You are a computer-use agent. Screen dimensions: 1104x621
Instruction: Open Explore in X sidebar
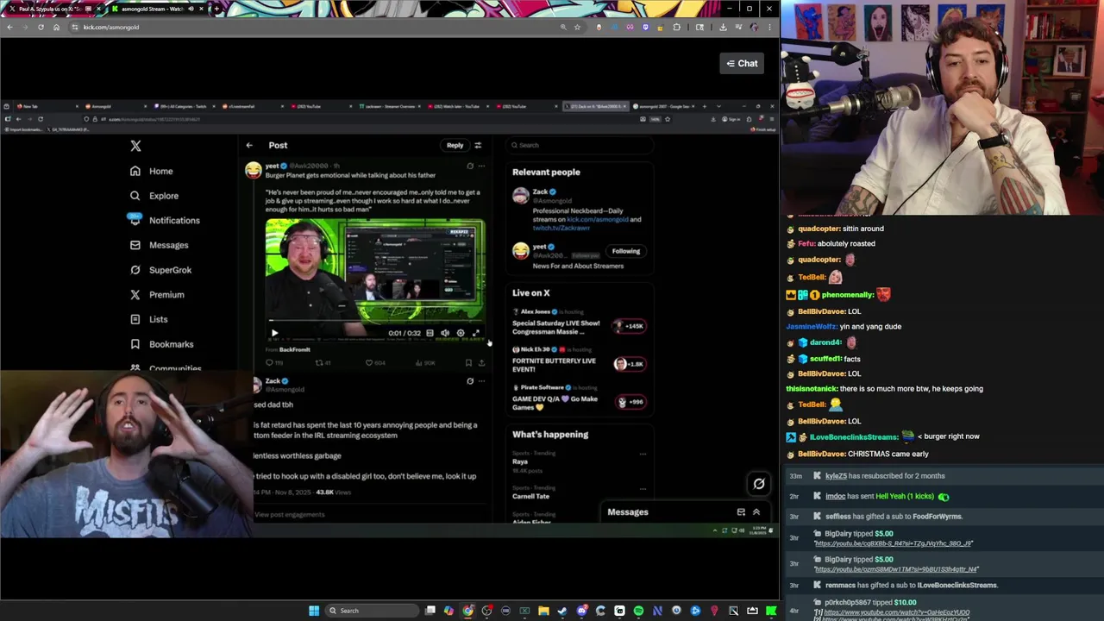tap(154, 196)
